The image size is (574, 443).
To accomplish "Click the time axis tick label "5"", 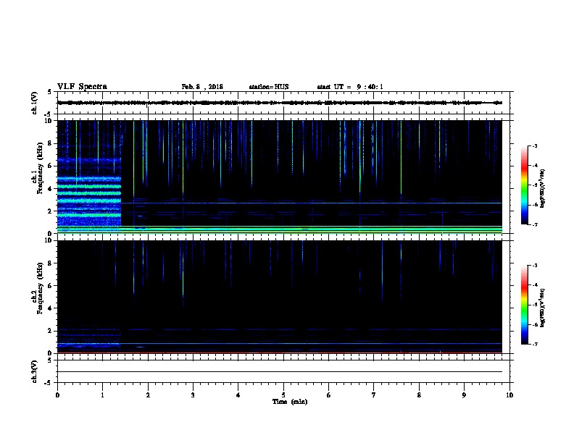I will tap(283, 395).
